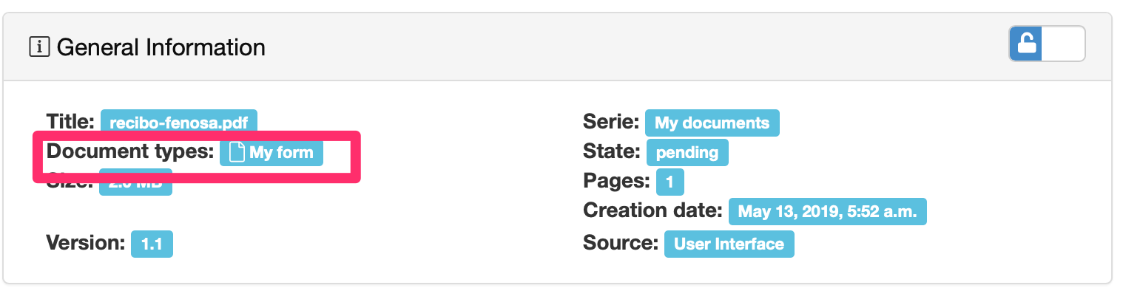Click the Version 1.1 badge

152,244
